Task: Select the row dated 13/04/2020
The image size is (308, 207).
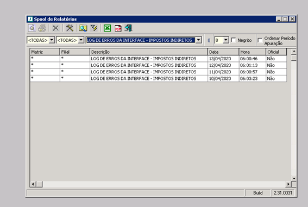Action: (158, 59)
